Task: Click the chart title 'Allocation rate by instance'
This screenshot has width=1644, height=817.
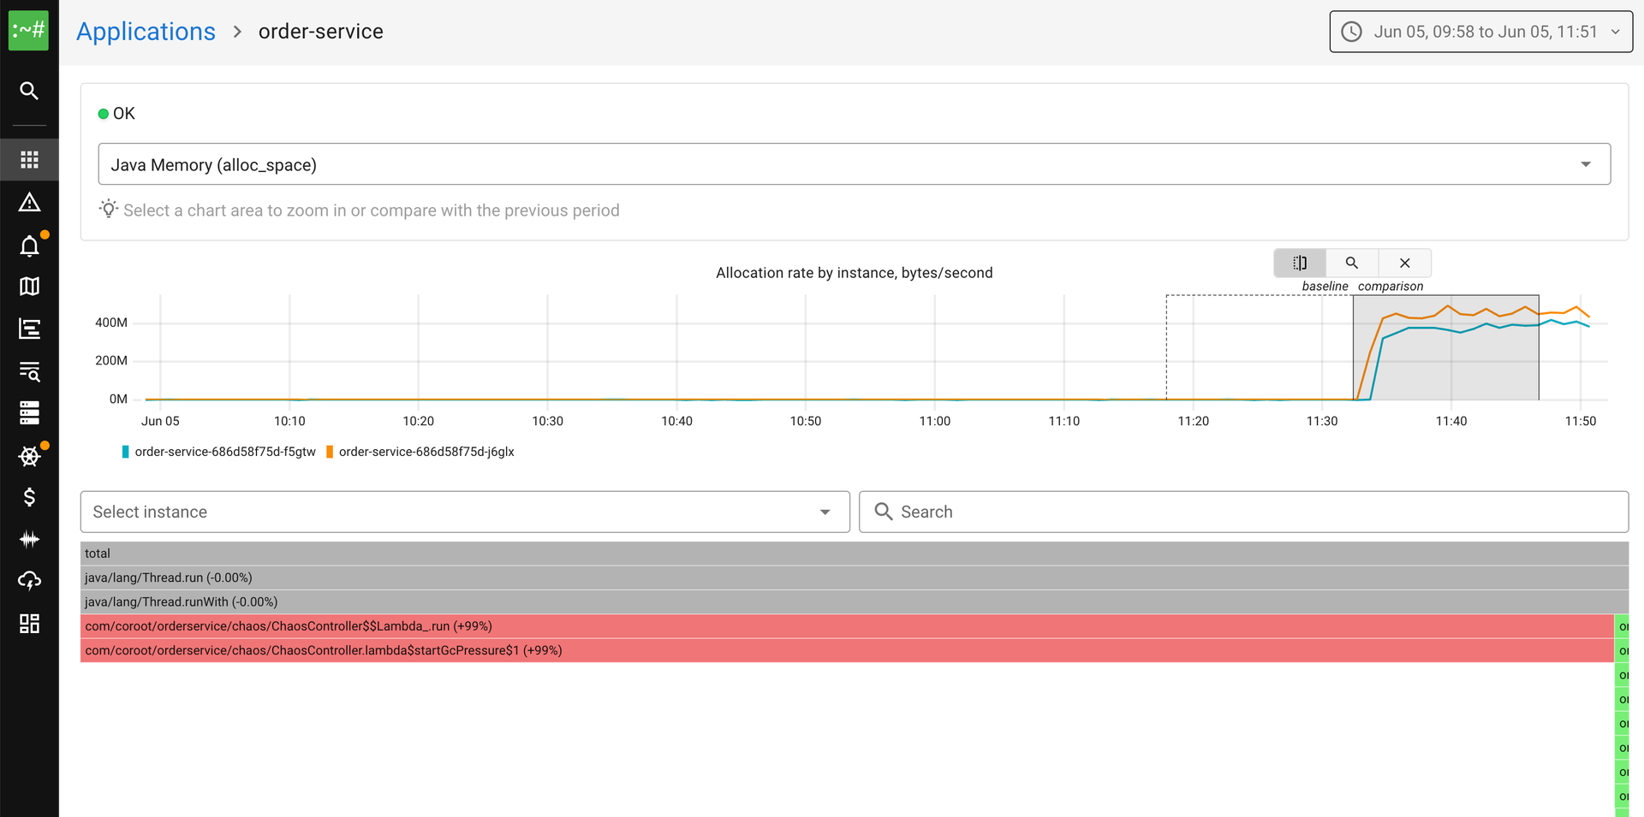Action: click(x=854, y=273)
